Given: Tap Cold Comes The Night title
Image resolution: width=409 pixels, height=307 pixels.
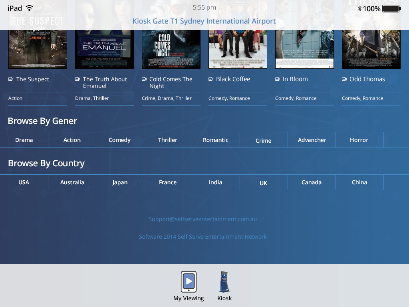Looking at the screenshot, I should [x=171, y=82].
